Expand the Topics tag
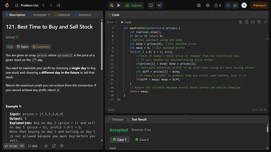The image size is (271, 152). click(x=23, y=47)
